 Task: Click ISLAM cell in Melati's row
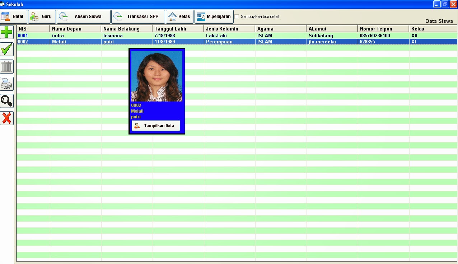point(281,42)
